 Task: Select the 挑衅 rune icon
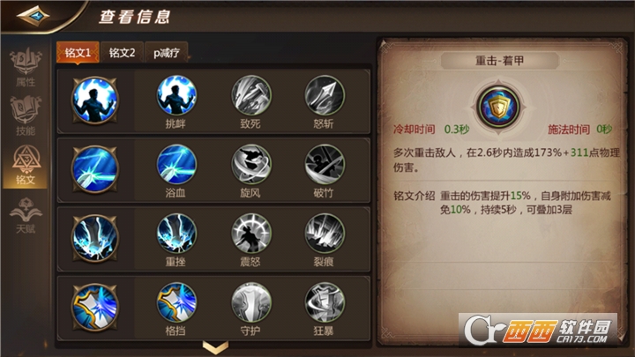coord(176,95)
